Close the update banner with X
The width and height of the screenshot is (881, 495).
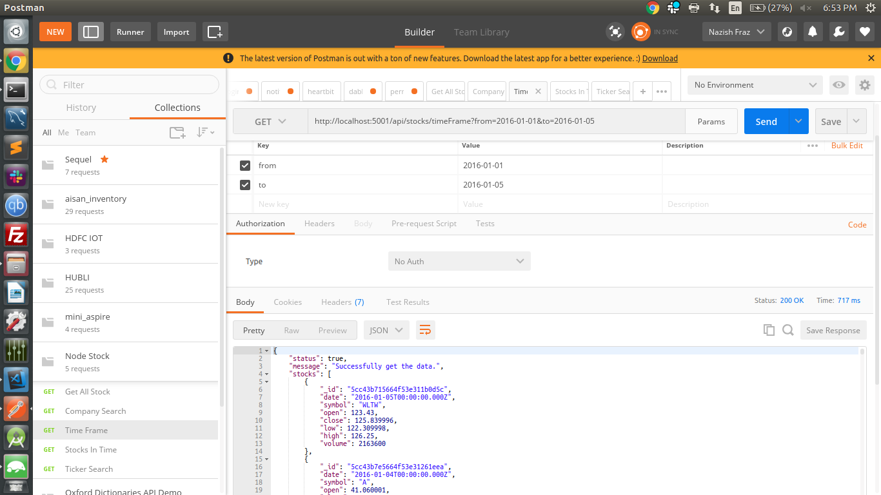click(871, 58)
